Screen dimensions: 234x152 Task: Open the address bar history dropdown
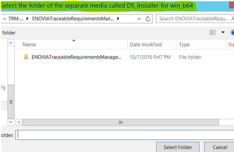click(x=139, y=19)
